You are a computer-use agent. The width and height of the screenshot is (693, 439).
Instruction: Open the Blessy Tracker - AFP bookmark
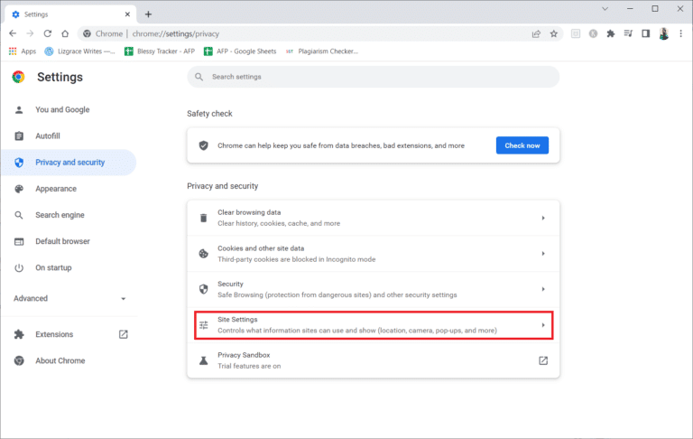[x=160, y=51]
